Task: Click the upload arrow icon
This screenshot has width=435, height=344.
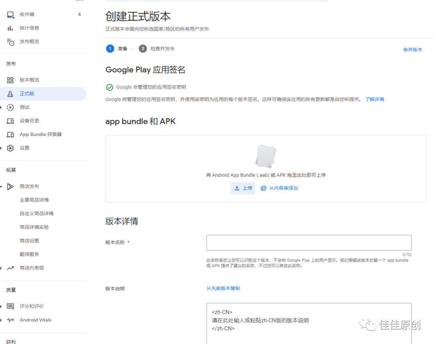Action: tap(237, 188)
